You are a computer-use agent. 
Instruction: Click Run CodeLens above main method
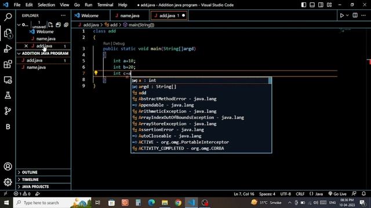coord(107,43)
